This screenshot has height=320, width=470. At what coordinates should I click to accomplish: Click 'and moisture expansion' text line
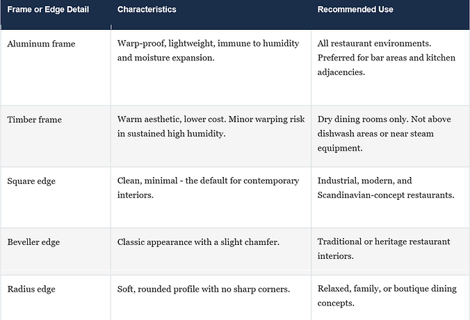click(165, 58)
